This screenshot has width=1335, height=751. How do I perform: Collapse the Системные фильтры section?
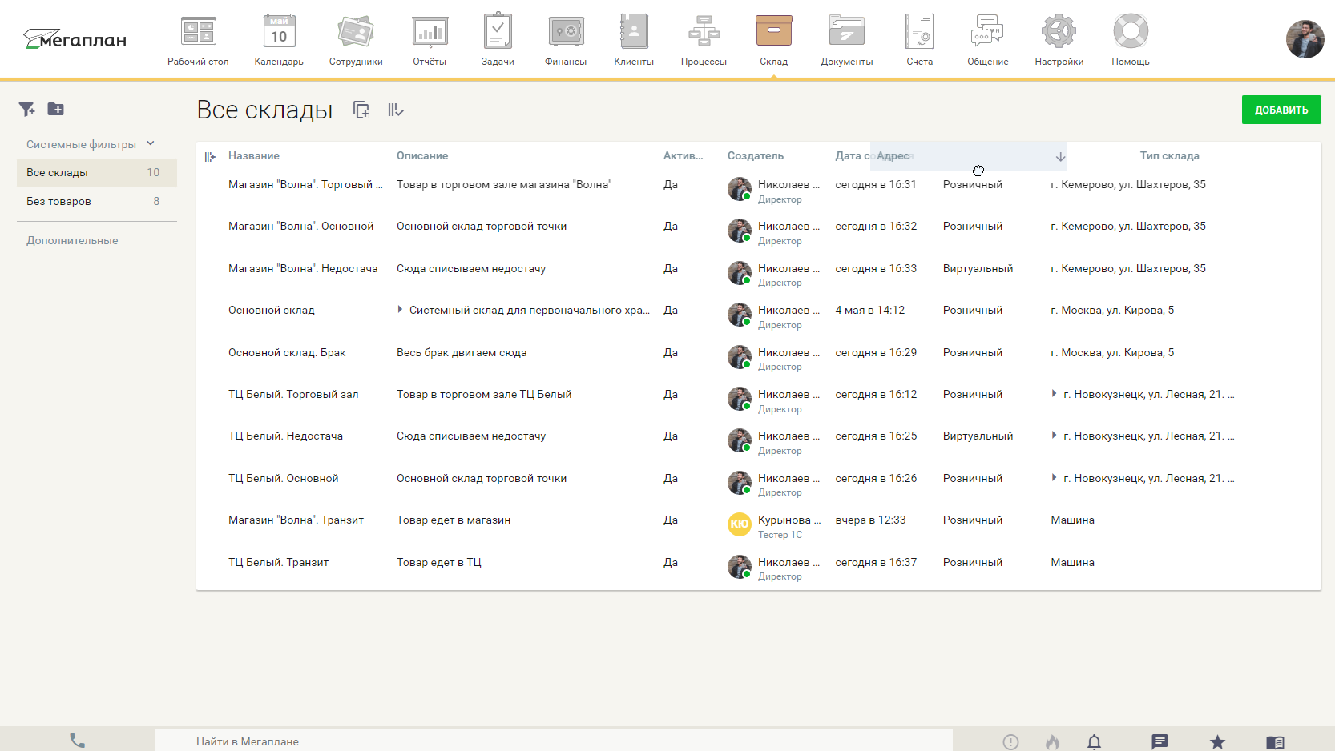click(x=151, y=144)
